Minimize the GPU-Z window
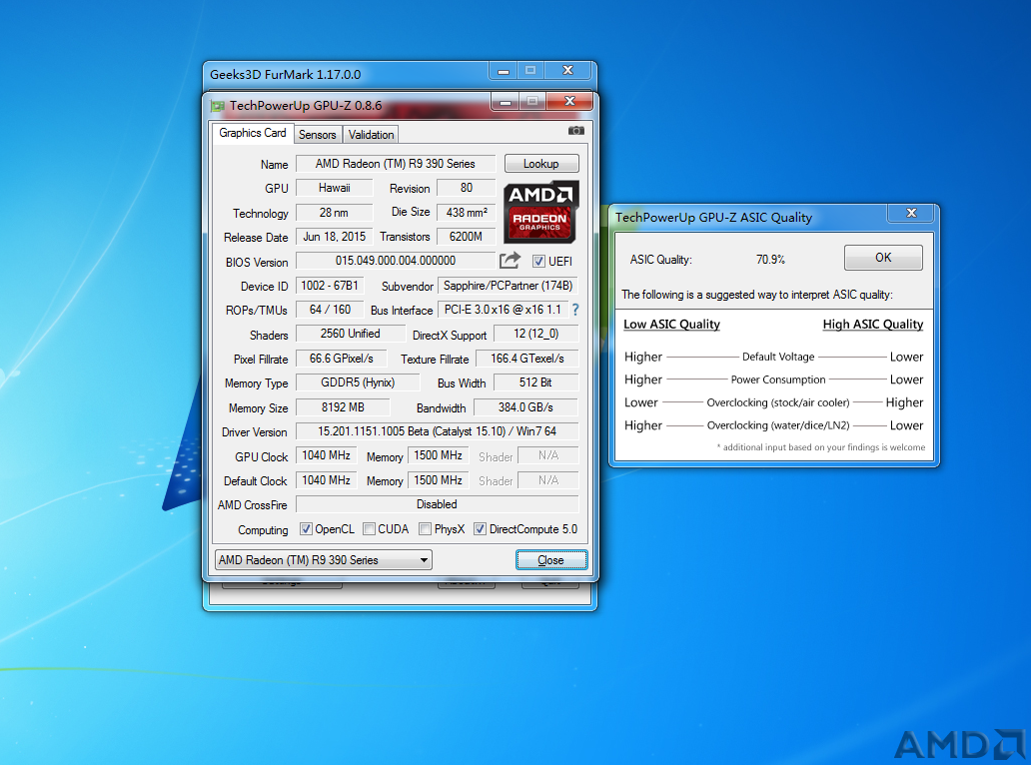Image resolution: width=1031 pixels, height=765 pixels. 506,102
